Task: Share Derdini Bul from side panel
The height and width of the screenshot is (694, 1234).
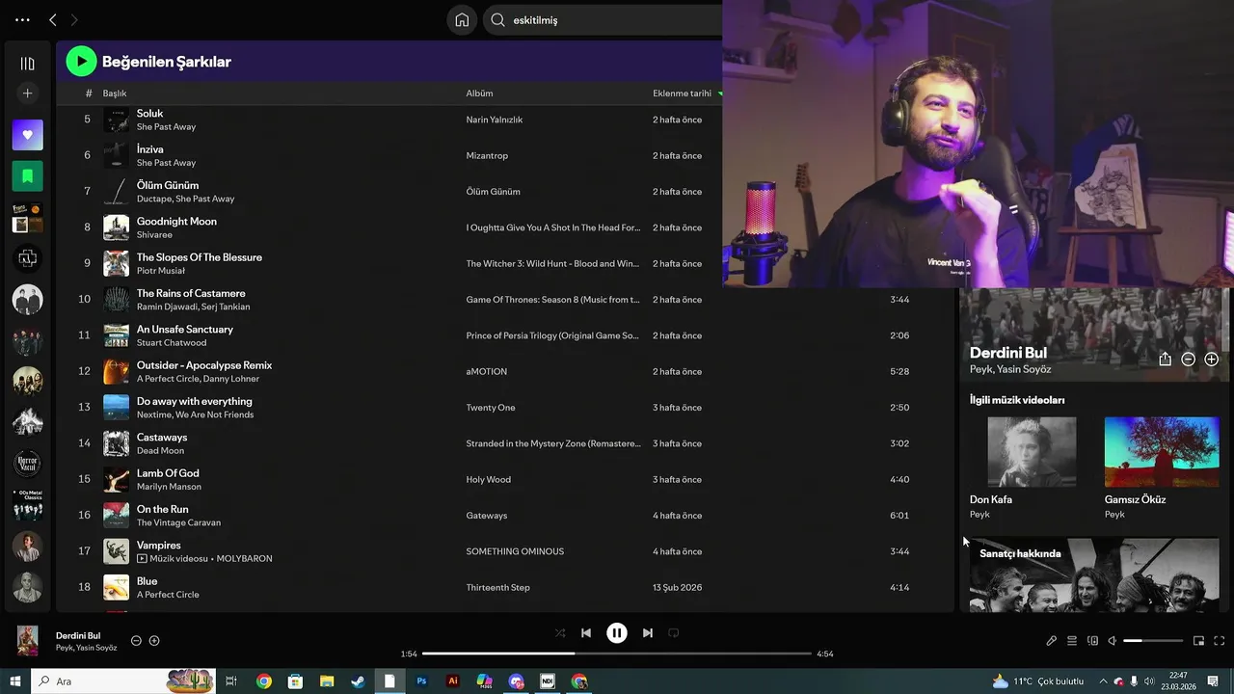Action: pos(1165,359)
